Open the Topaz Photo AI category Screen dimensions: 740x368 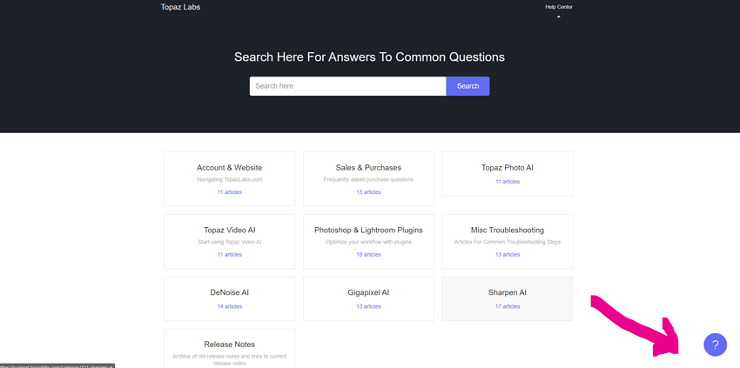pyautogui.click(x=507, y=168)
